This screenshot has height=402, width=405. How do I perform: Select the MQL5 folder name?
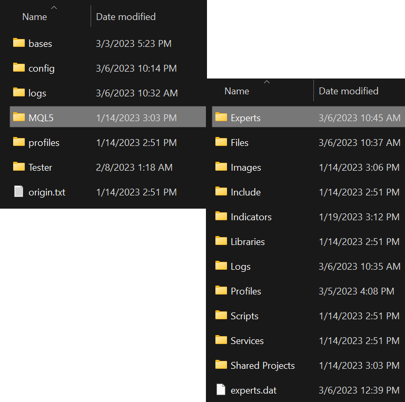41,118
